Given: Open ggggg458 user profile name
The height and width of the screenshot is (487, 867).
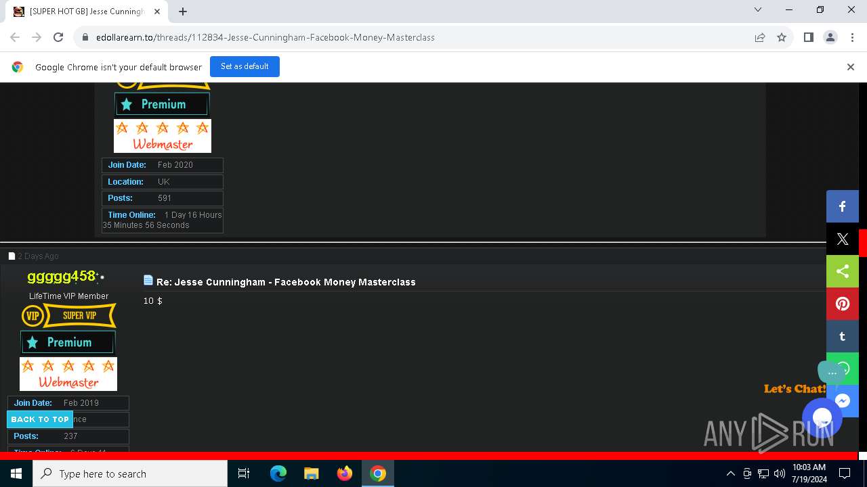Looking at the screenshot, I should tap(61, 276).
